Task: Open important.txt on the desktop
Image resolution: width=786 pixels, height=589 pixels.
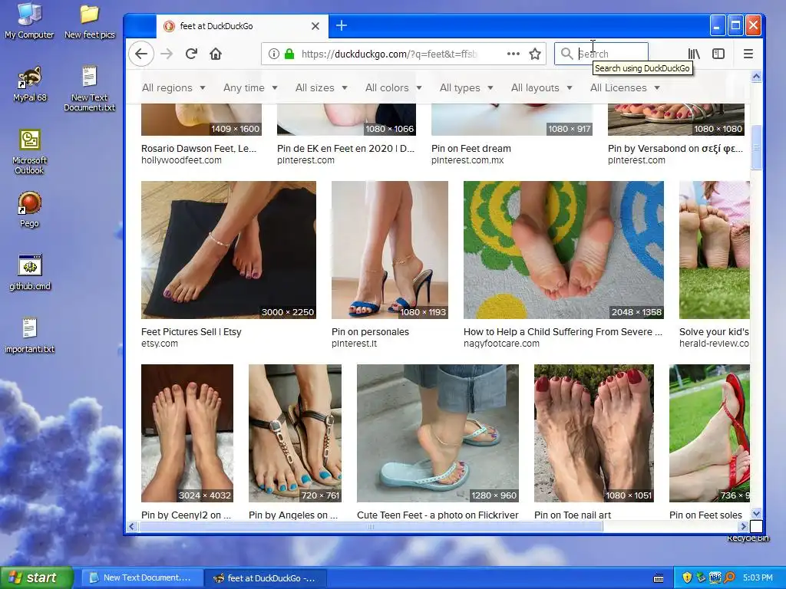Action: [x=30, y=335]
